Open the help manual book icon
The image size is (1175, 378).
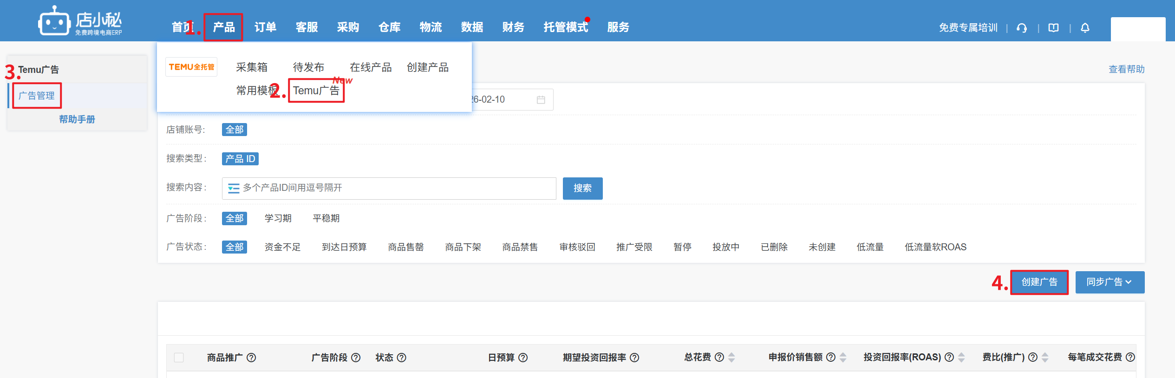(1053, 28)
